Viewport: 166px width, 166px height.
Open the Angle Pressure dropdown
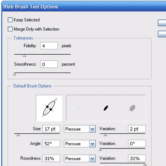click(80, 144)
